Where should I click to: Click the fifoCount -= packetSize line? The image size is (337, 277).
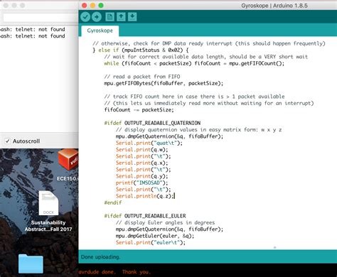coord(139,110)
